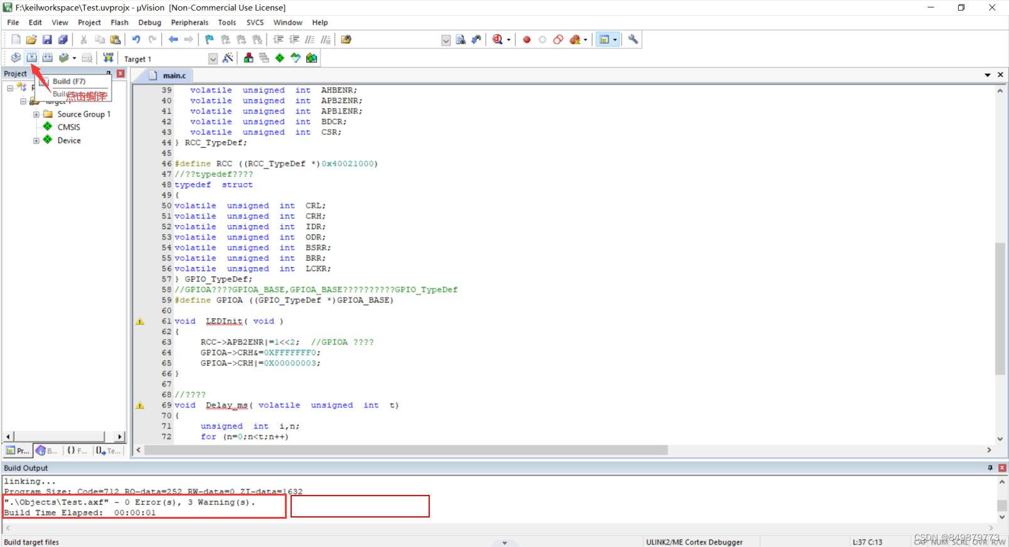Open the editor tab list dropdown arrow
Image resolution: width=1009 pixels, height=547 pixels.
(x=988, y=75)
